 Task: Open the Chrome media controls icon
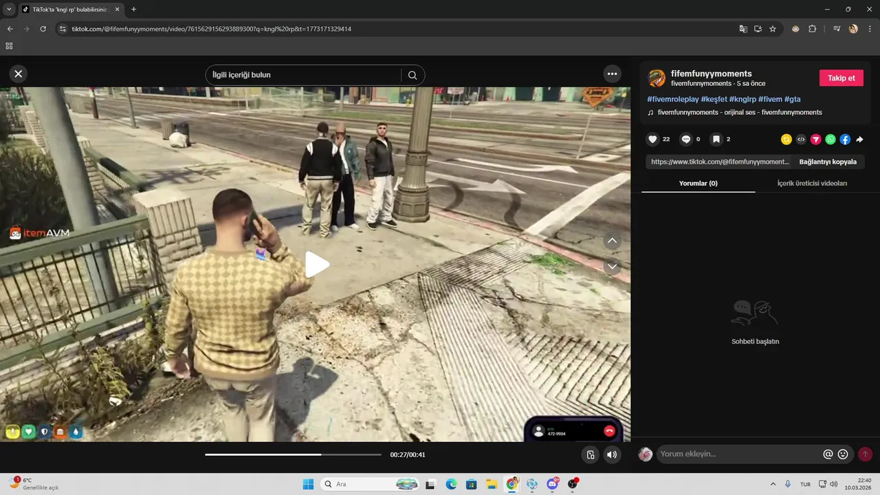(x=837, y=29)
